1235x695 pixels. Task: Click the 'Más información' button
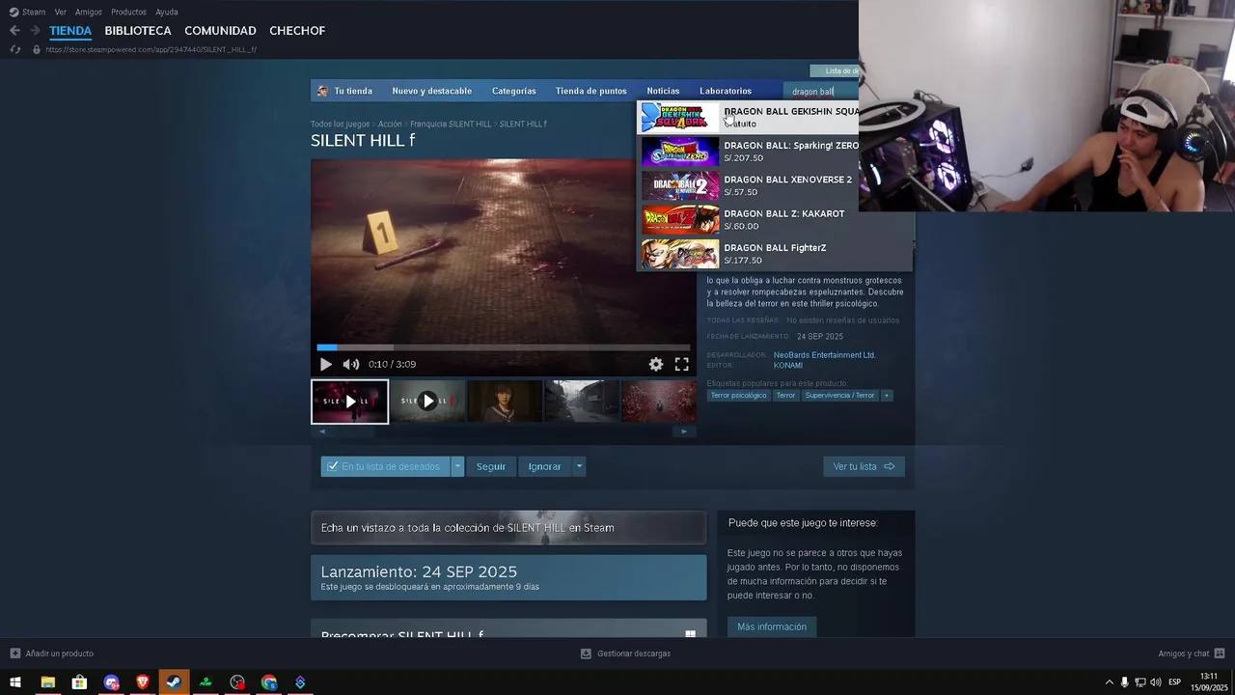pos(772,626)
